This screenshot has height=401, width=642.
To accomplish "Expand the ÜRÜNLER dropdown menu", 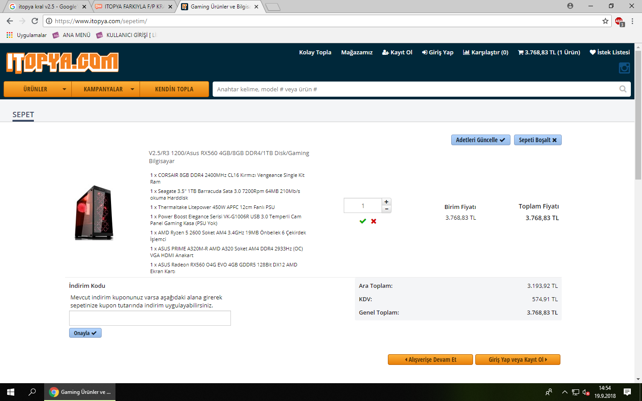I will tap(37, 89).
